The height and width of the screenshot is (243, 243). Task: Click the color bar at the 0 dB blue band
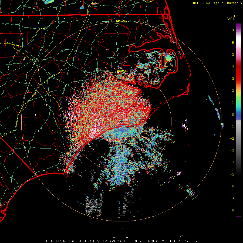(x=238, y=114)
